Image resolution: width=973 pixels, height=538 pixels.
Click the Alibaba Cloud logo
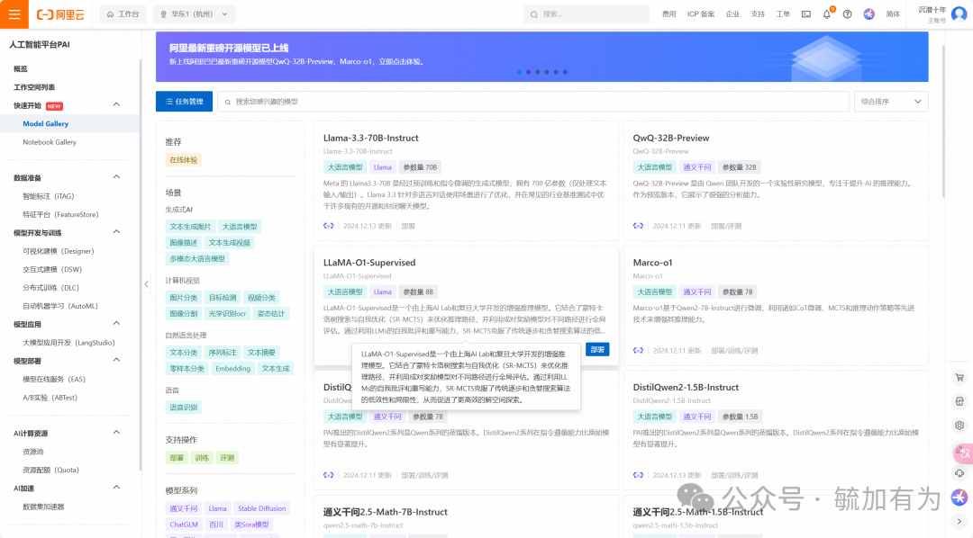pyautogui.click(x=61, y=14)
